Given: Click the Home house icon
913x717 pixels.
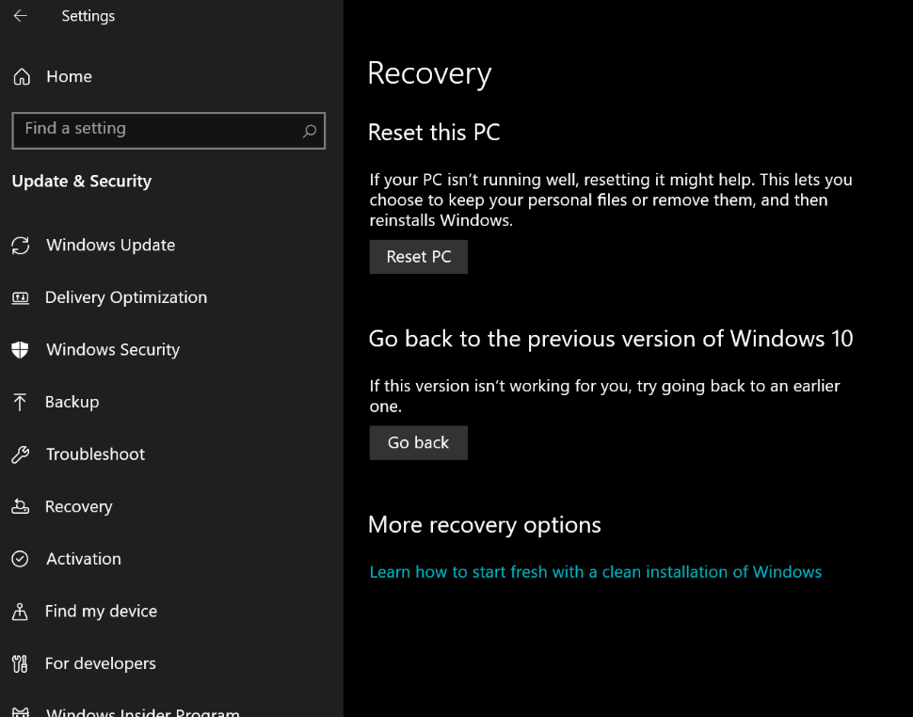Looking at the screenshot, I should coord(22,77).
